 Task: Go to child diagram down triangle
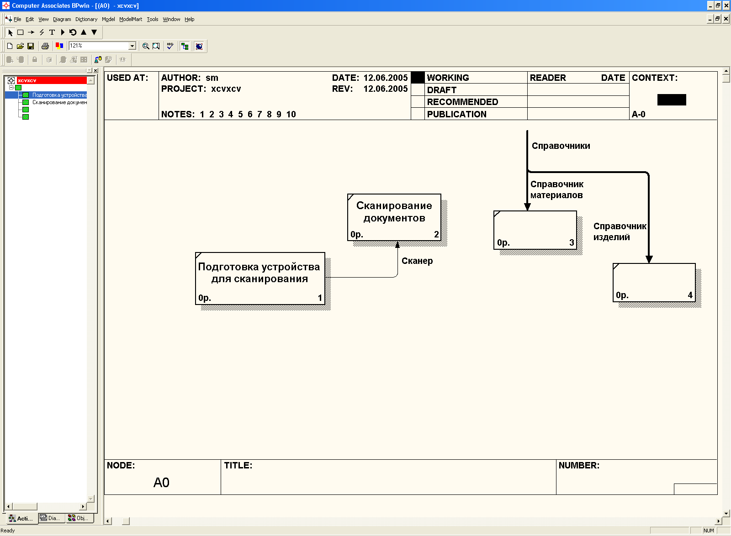coord(94,32)
